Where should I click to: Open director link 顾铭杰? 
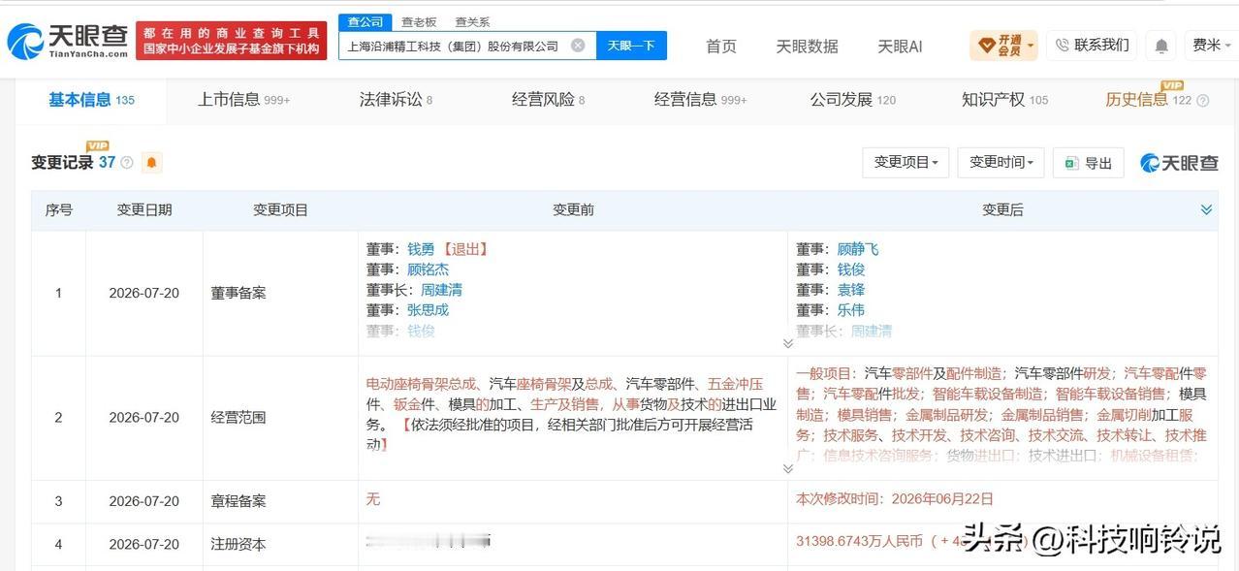428,270
